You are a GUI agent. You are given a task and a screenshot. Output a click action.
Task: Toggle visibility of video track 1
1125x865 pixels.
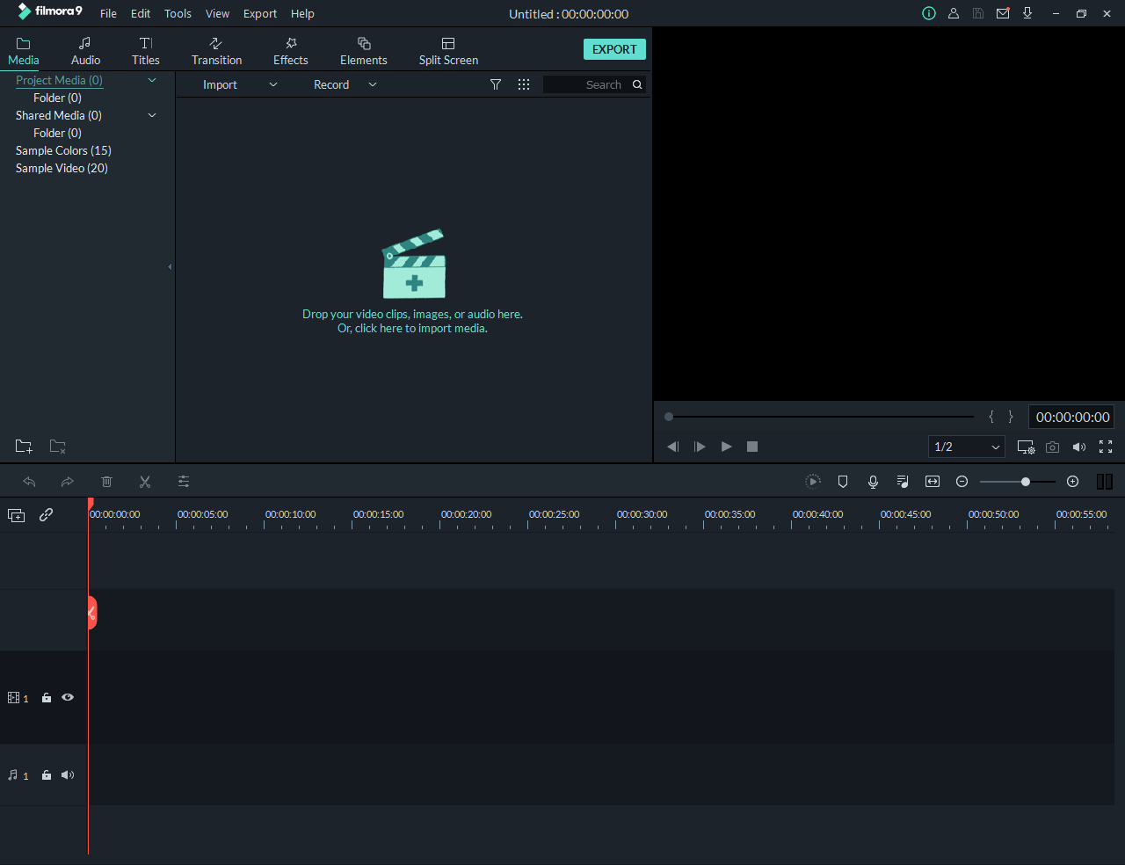click(x=68, y=697)
